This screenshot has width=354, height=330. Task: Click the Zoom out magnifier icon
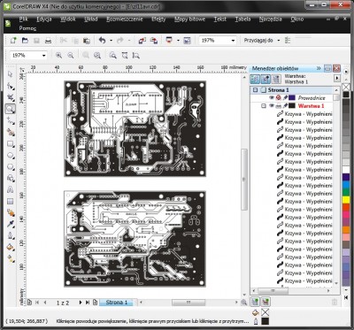[x=70, y=55]
